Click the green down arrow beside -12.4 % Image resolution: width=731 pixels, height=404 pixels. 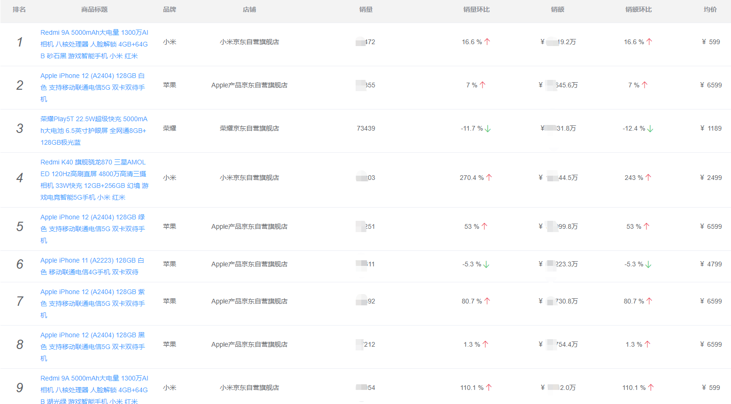(650, 129)
